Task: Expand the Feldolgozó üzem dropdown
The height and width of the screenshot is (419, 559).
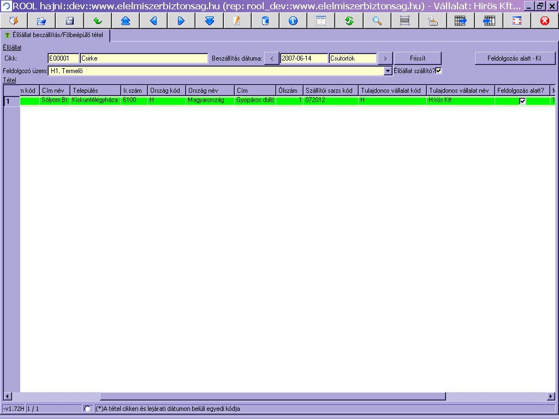Action: (x=388, y=71)
